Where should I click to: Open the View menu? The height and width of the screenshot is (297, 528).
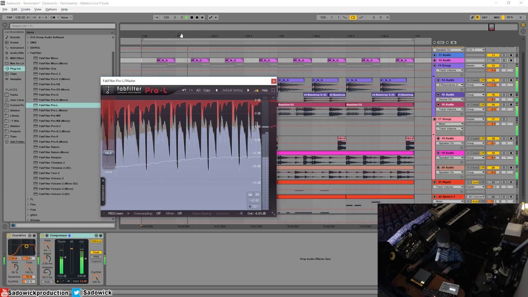click(38, 9)
